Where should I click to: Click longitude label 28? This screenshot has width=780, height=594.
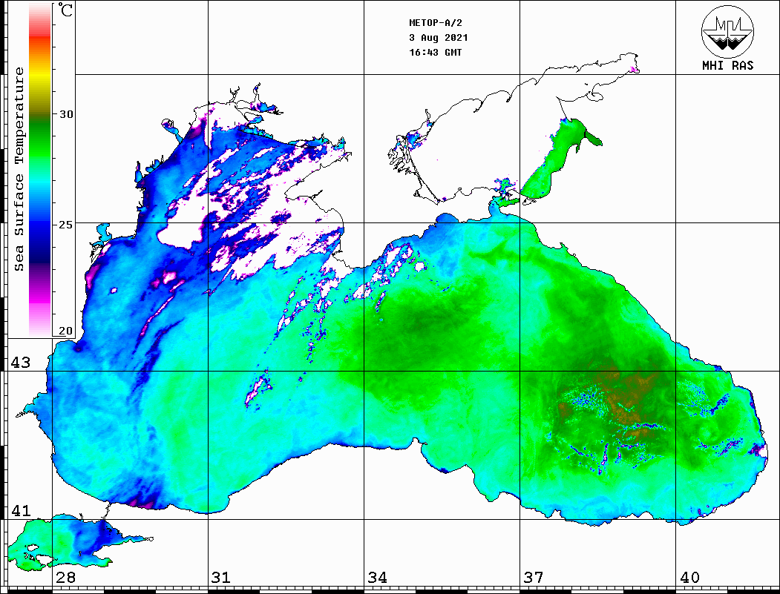click(65, 577)
